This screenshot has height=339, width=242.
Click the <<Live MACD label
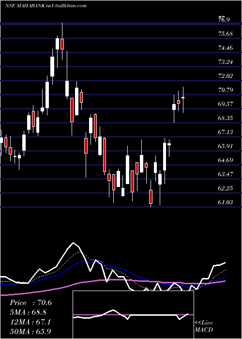[204, 326]
